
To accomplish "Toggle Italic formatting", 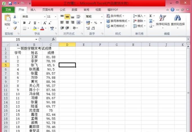I will click(30, 23).
